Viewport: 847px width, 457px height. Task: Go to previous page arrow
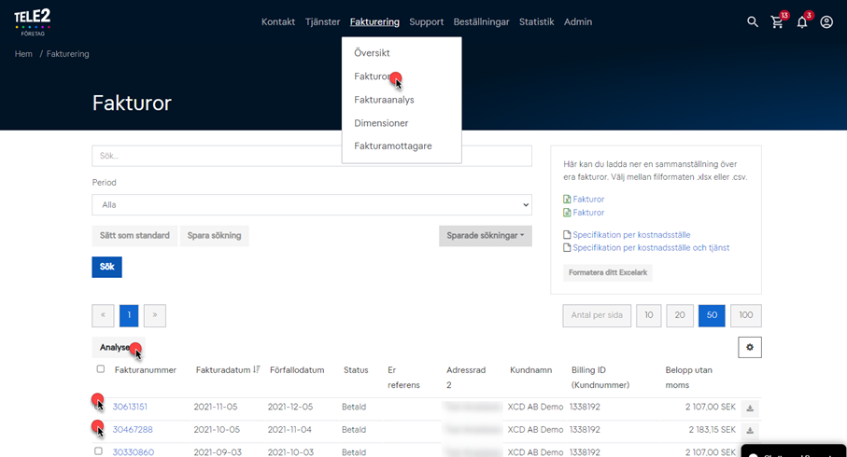tap(103, 315)
